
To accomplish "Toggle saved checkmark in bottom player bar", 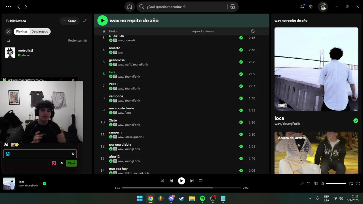I will point(45,184).
